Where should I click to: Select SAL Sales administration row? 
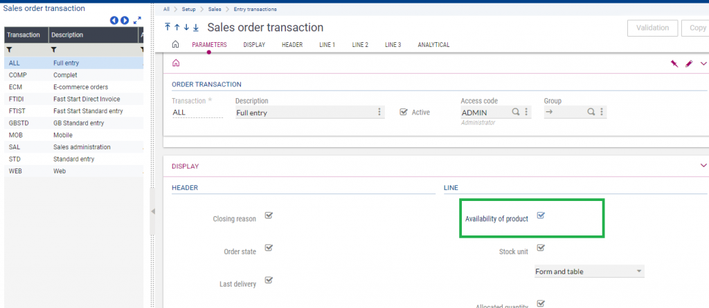point(73,147)
